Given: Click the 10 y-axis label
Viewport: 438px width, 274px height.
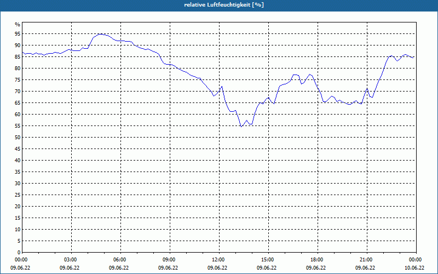Looking at the screenshot, I should click(18, 229).
